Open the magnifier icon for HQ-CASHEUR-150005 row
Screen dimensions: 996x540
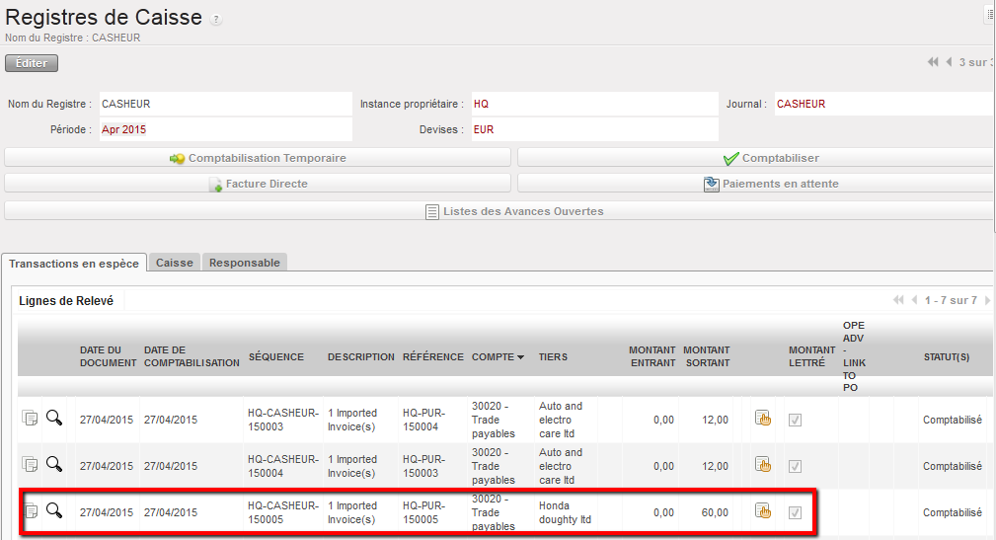tap(54, 510)
